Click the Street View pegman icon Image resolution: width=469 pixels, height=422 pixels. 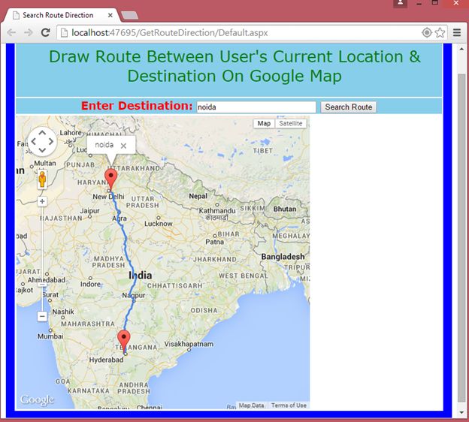tap(42, 179)
